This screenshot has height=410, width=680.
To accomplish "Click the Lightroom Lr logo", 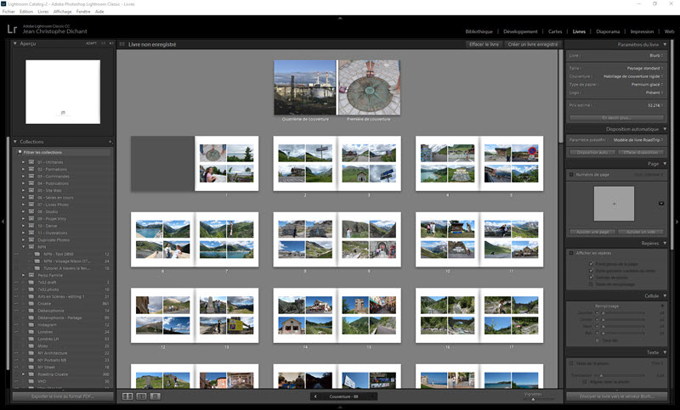I will click(12, 30).
